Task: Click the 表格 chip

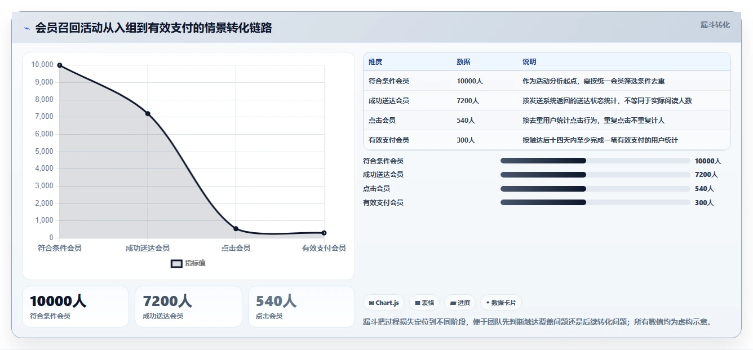Action: [424, 303]
